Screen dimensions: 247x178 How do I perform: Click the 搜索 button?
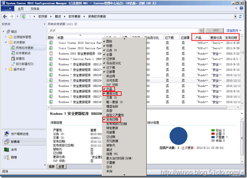pos(214,30)
